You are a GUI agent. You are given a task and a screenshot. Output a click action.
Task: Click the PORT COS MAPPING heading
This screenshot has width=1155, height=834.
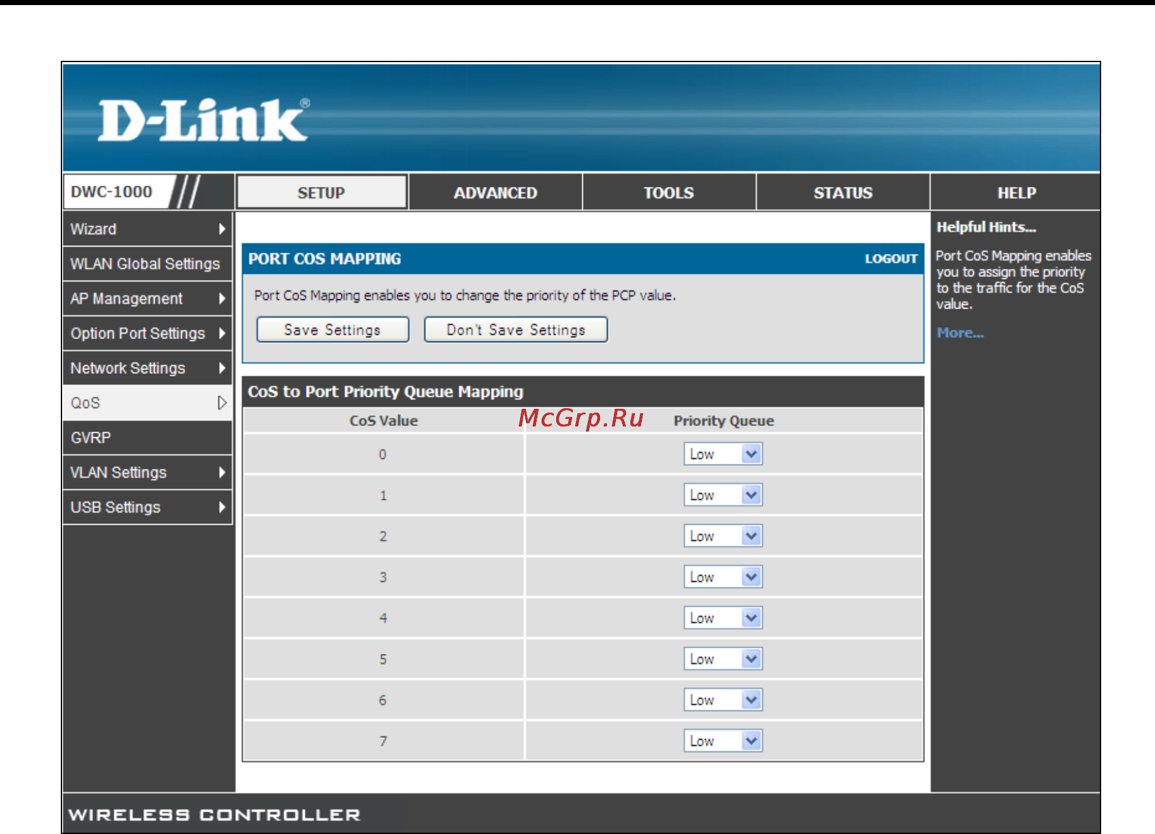[324, 259]
